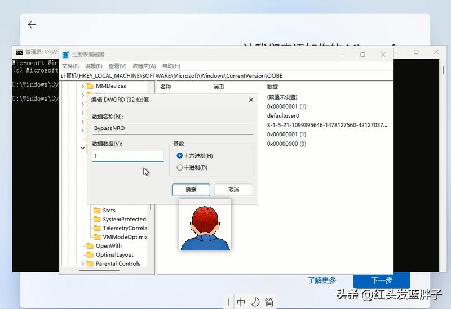This screenshot has width=451, height=309.
Task: Click the defaultuser0 data value
Action: (283, 116)
